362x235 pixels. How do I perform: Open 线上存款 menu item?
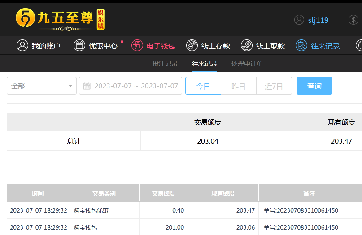(x=216, y=46)
